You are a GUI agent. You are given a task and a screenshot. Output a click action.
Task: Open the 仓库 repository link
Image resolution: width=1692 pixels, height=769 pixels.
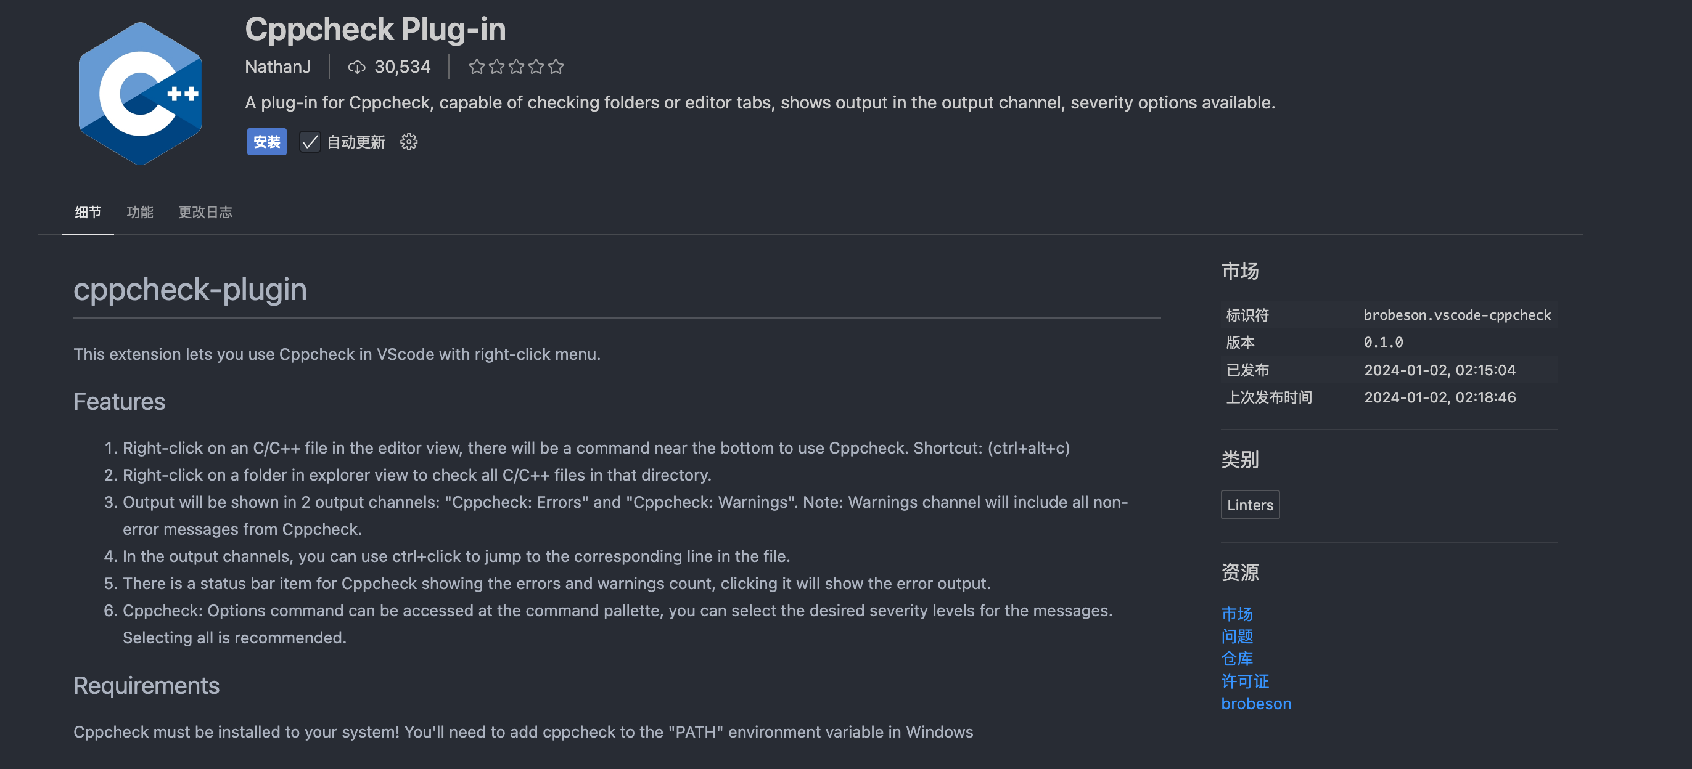coord(1237,658)
